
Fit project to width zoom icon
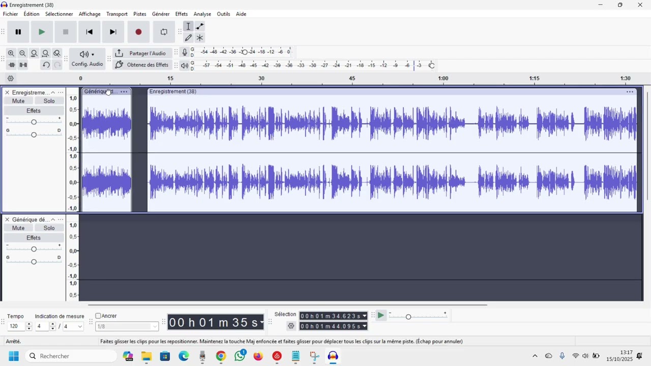click(46, 53)
